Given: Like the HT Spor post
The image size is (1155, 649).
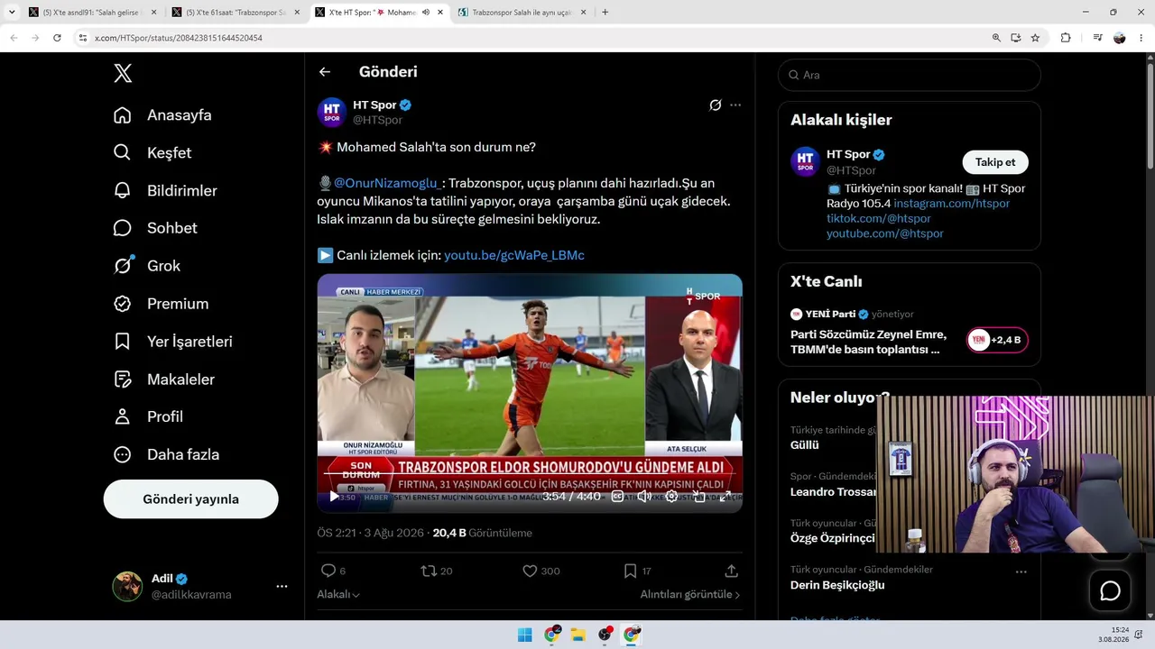Looking at the screenshot, I should click(541, 571).
